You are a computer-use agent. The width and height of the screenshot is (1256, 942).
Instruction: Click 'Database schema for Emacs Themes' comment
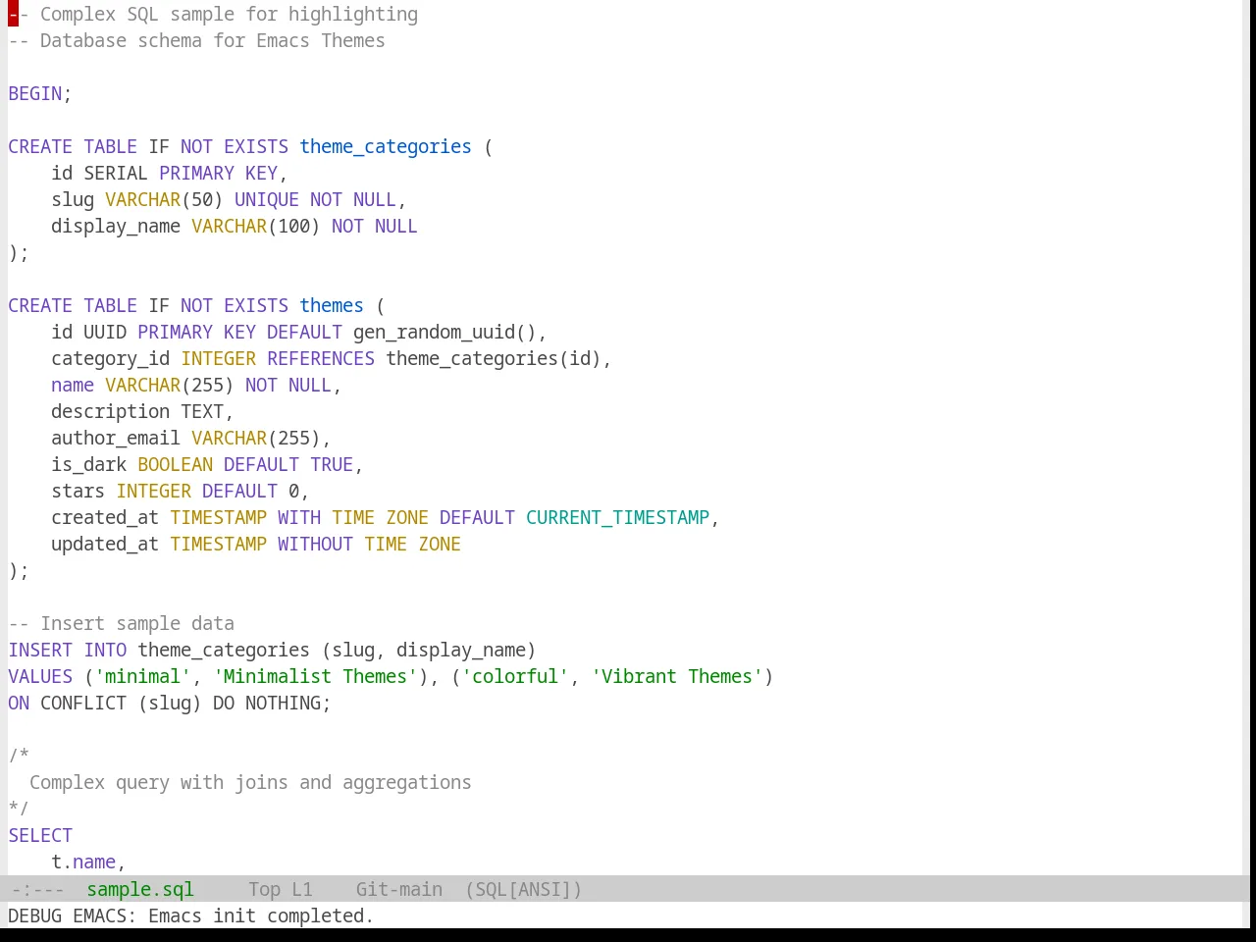(x=196, y=40)
